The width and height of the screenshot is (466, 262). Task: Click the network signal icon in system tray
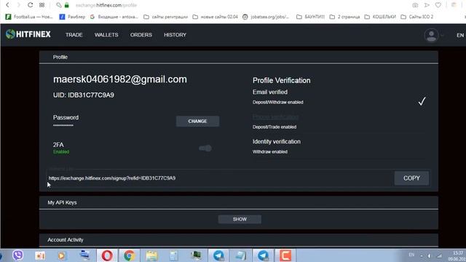click(439, 255)
